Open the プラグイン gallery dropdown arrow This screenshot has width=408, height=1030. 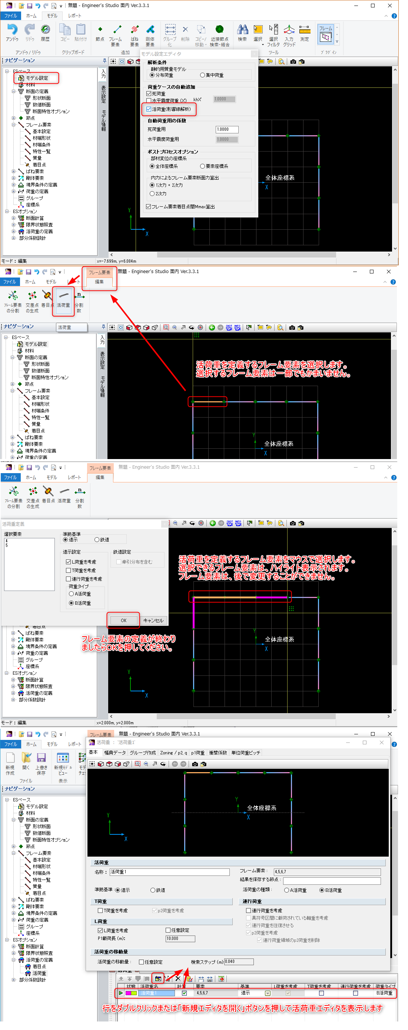click(x=337, y=42)
